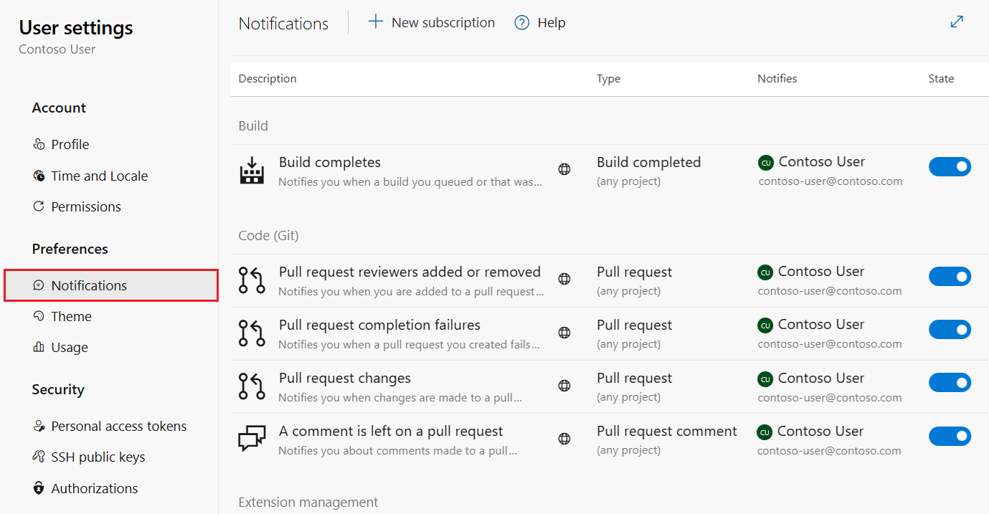Click the globe icon on Build completes row
The image size is (989, 514).
[564, 171]
